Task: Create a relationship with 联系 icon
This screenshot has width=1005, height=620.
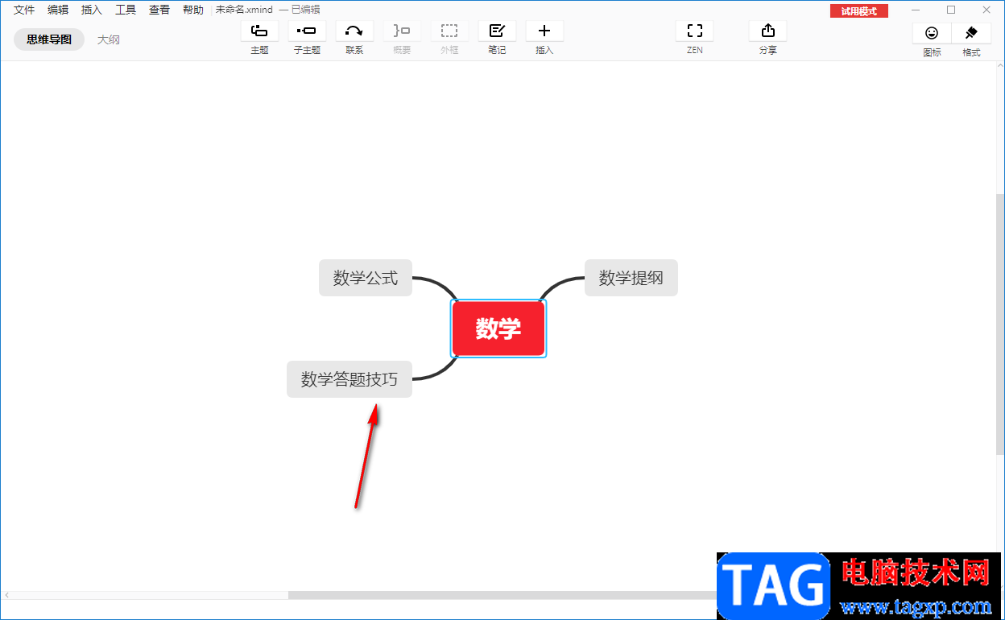Action: (354, 31)
